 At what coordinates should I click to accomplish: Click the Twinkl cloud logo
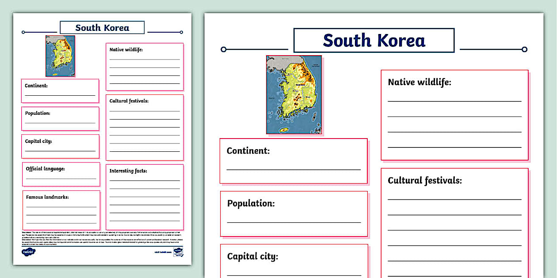[x=28, y=252]
